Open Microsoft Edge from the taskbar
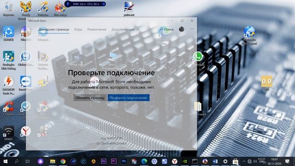The image size is (295, 166). [144, 161]
